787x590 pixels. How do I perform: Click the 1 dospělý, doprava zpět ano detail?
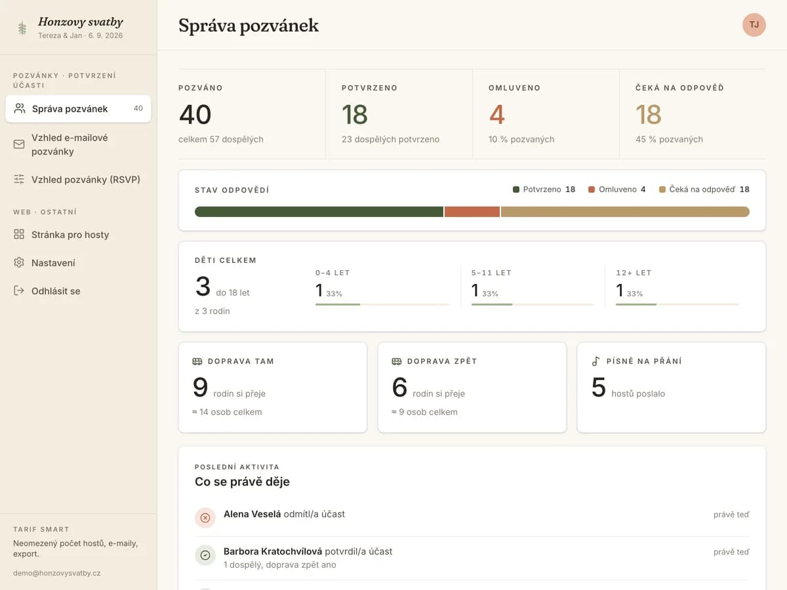(280, 564)
